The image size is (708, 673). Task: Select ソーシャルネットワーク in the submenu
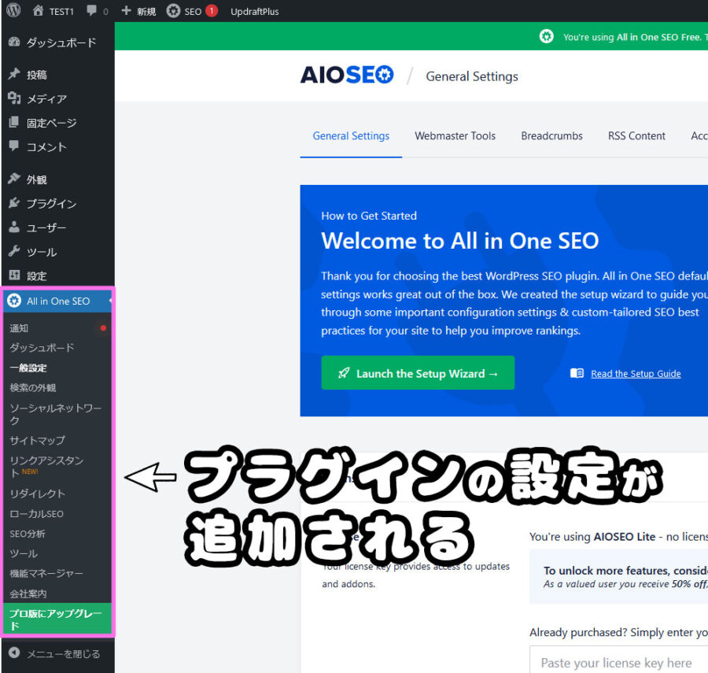57,414
